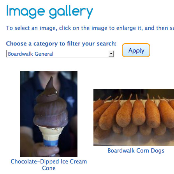Open the Boardwalk General category dropdown
The image size is (174, 174).
point(60,54)
